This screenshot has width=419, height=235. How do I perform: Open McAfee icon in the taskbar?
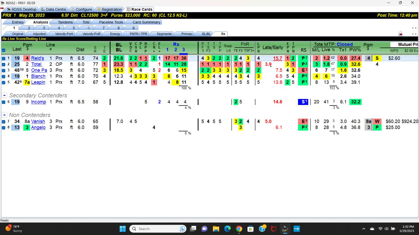pyautogui.click(x=274, y=229)
